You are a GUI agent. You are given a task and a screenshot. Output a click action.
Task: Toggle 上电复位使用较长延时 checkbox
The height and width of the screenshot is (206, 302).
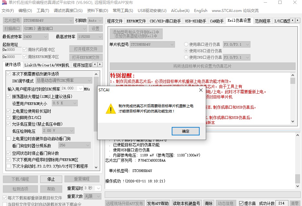tap(8, 111)
